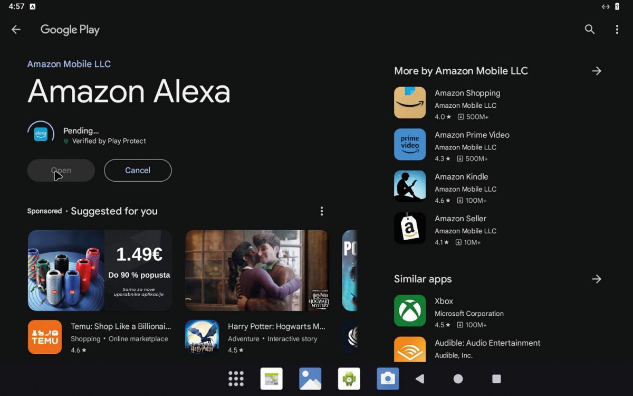
Task: Tap the system Home navigation circle
Action: point(458,379)
